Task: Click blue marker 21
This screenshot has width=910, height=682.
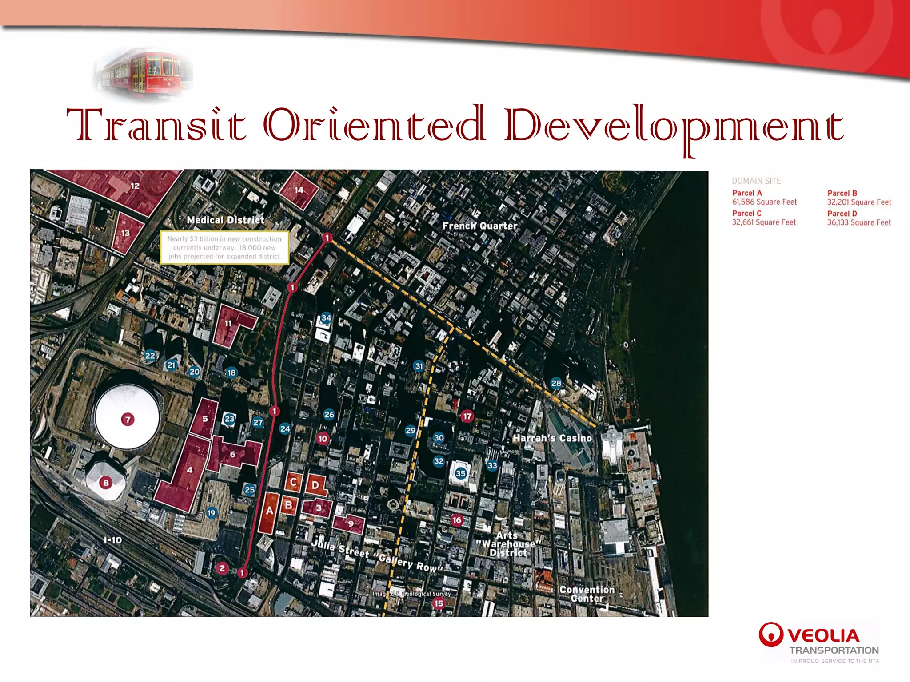Action: click(172, 365)
